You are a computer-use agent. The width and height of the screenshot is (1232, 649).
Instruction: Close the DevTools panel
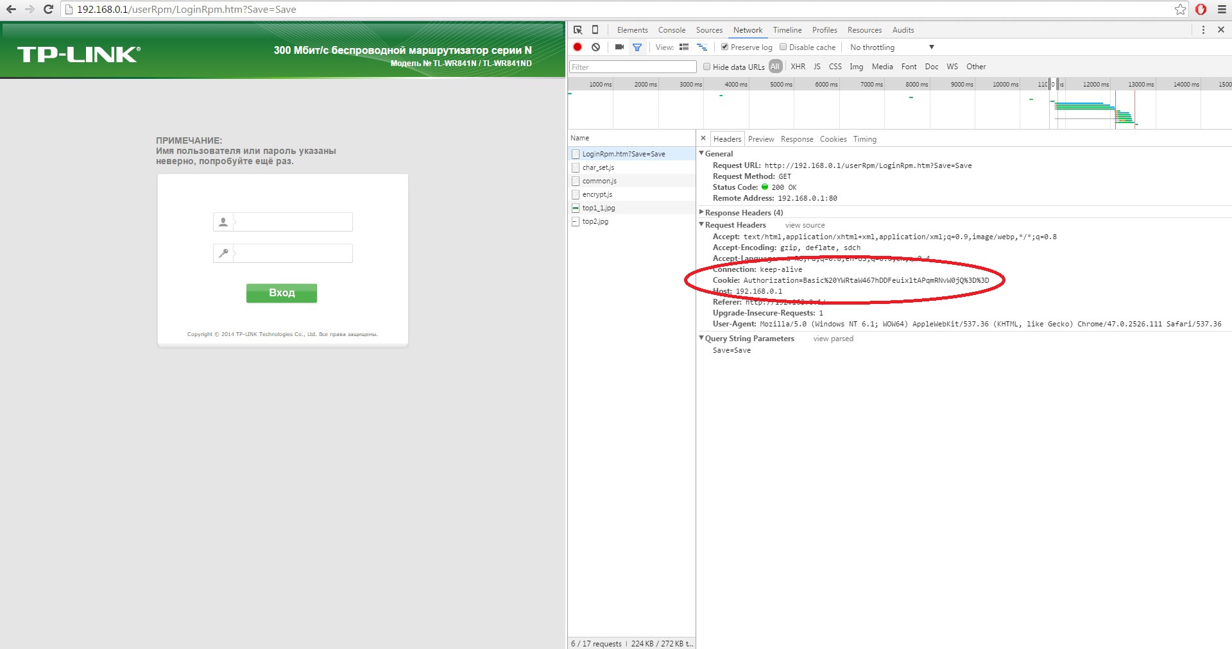pos(1221,30)
